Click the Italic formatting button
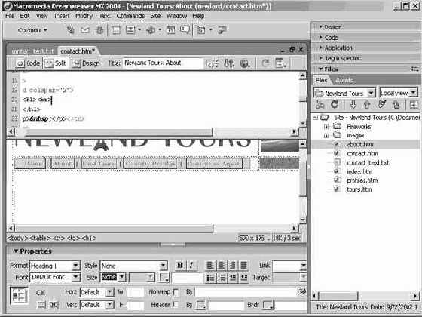Viewport: 422px width, 317px height. pyautogui.click(x=191, y=266)
